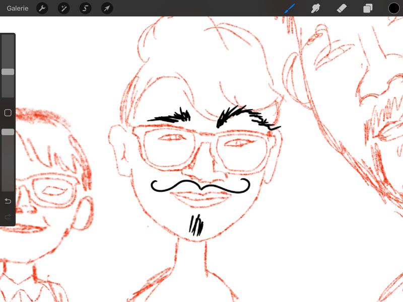Click the brush size slider handle

point(8,72)
